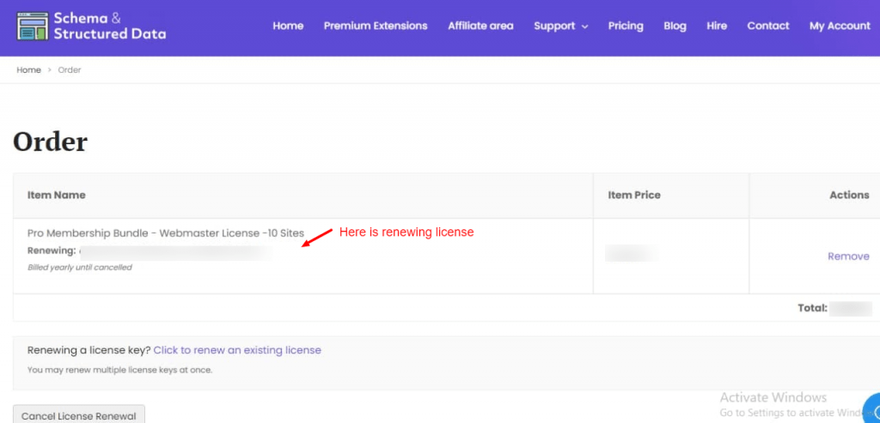Cancel the license renewal

[78, 415]
